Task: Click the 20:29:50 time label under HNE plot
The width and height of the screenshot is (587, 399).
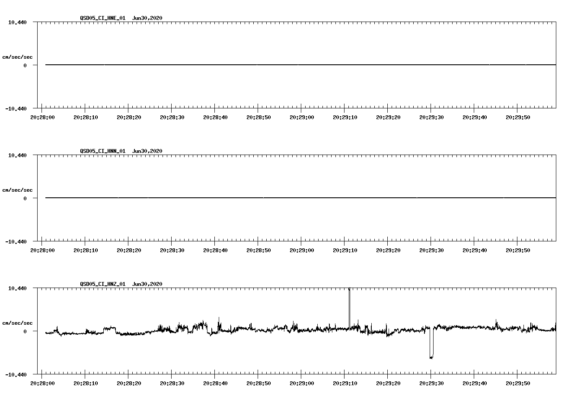Action: pos(518,117)
